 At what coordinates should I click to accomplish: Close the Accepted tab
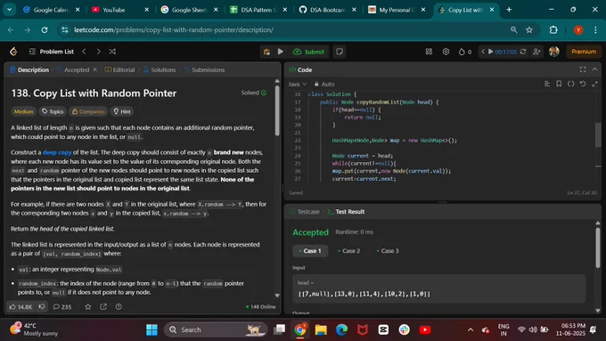point(94,69)
